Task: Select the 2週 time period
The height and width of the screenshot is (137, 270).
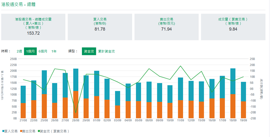Action: 19,51
